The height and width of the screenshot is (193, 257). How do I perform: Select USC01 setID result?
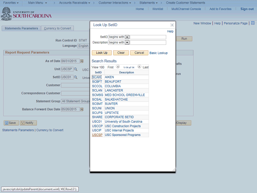click(97, 121)
